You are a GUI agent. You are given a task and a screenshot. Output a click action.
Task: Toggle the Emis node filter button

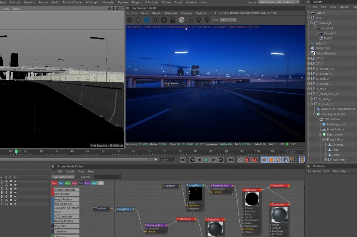tap(88, 183)
